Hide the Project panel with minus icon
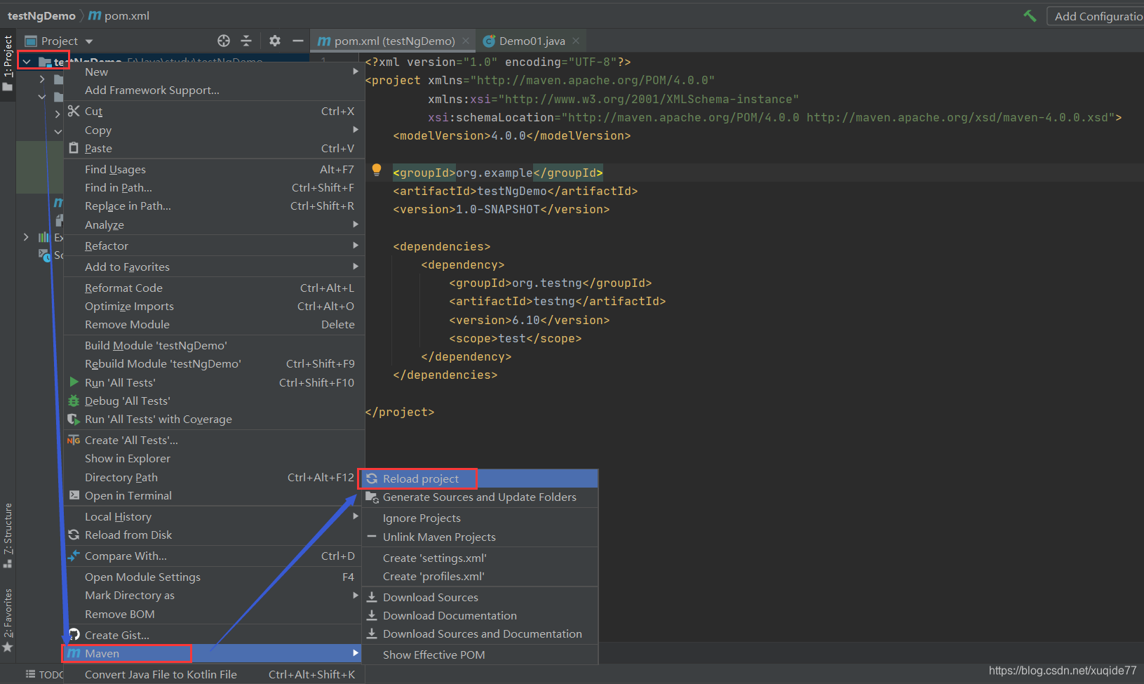1144x684 pixels. point(298,41)
